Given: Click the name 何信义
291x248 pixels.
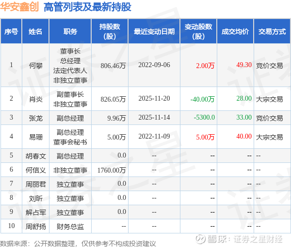Looking at the screenshot, I should point(35,170).
